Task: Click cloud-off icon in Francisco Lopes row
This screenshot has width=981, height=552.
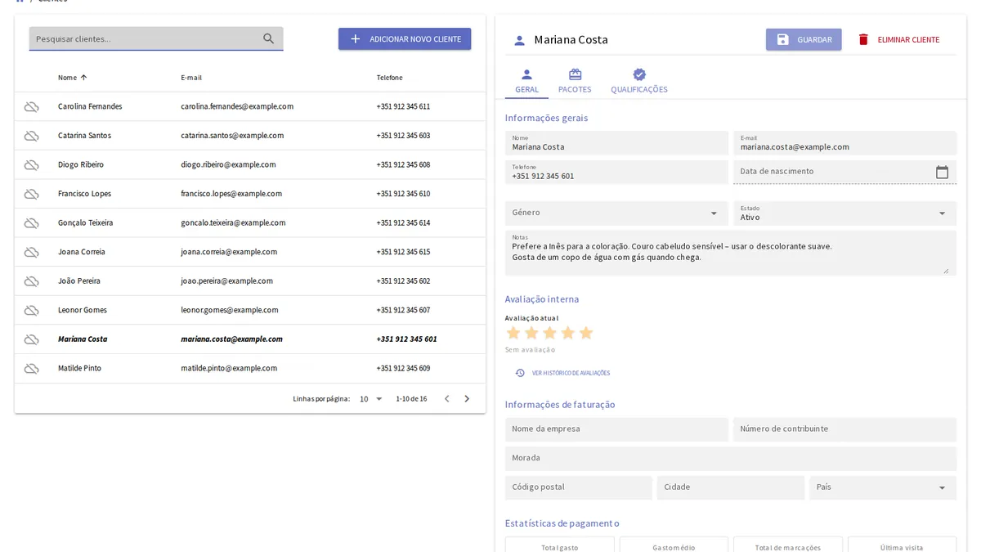Action: click(x=31, y=194)
